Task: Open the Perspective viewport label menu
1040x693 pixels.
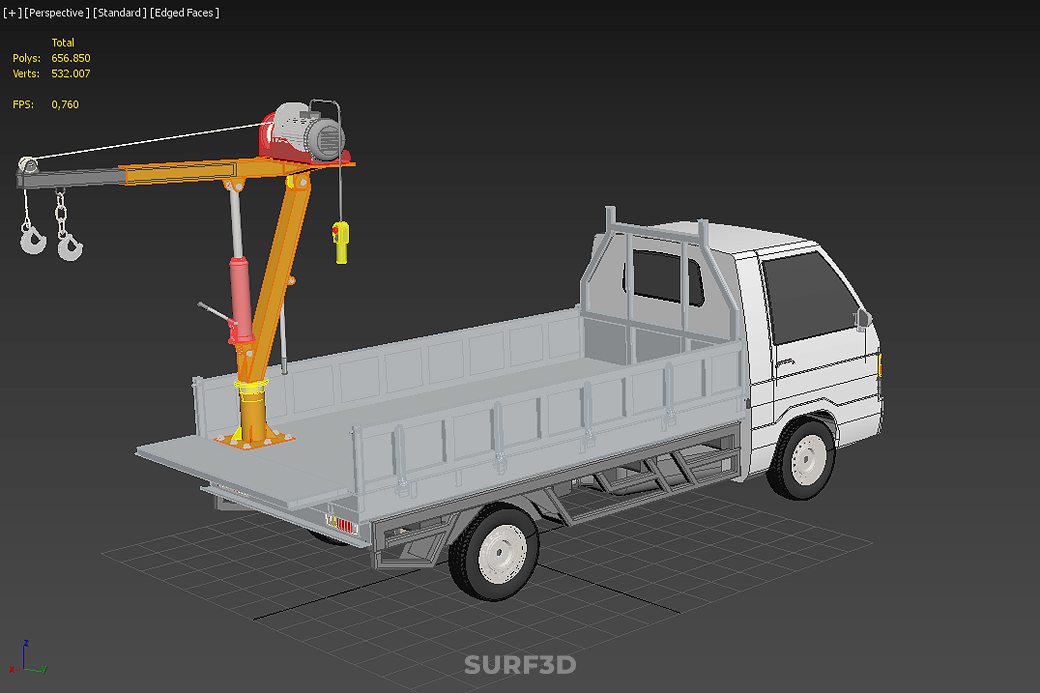Action: [57, 12]
